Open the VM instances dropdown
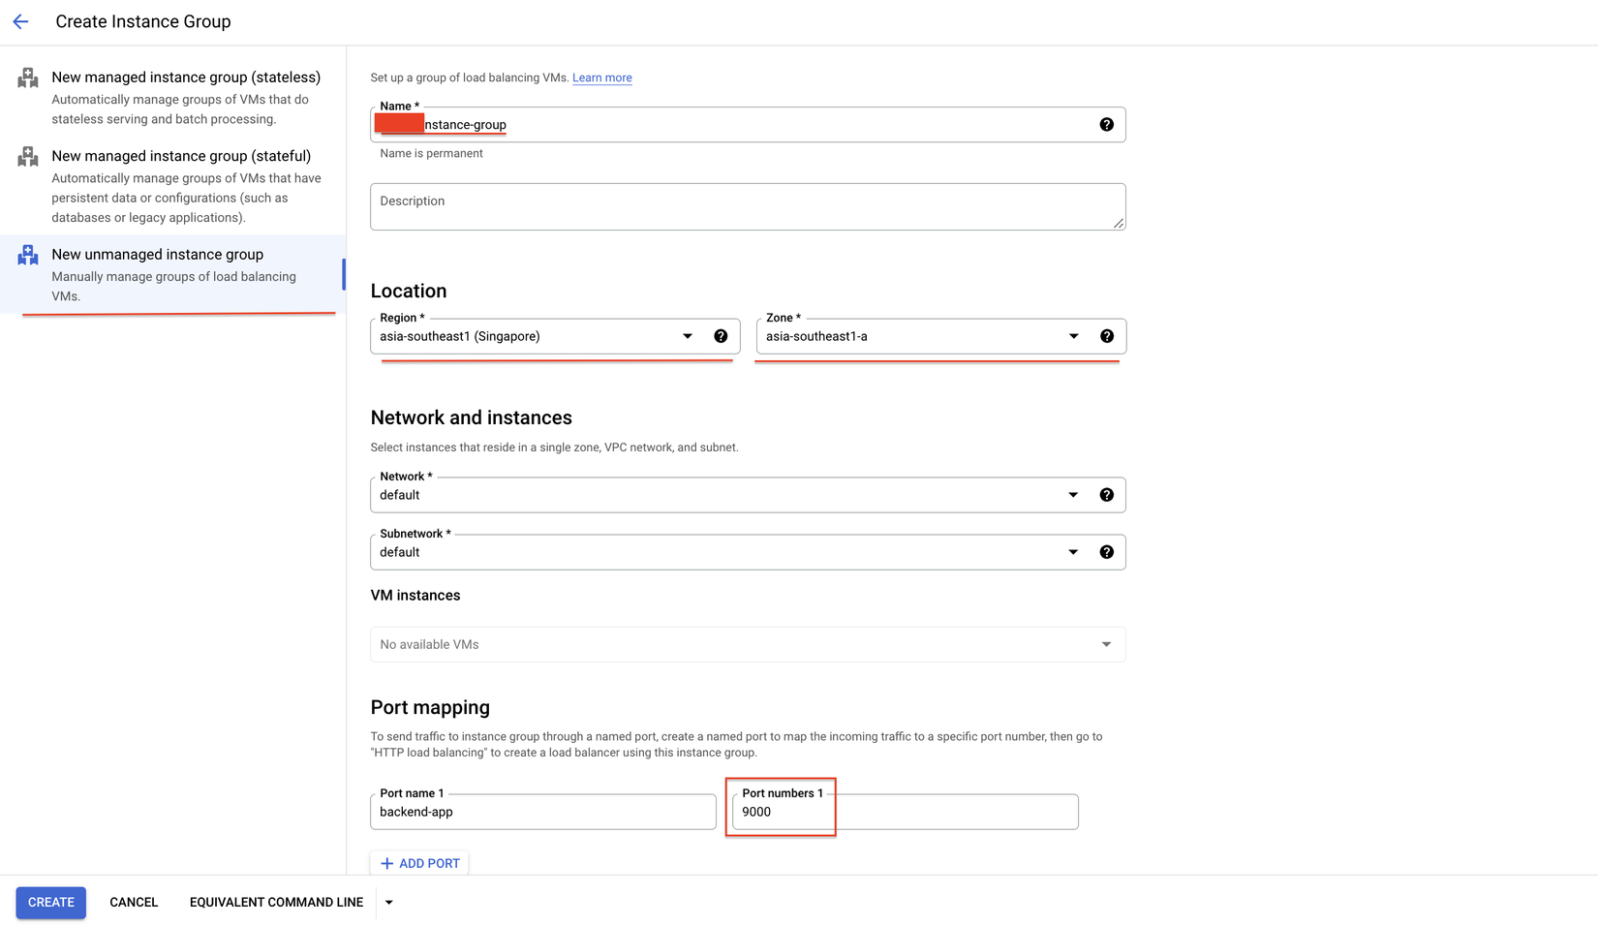 click(x=1105, y=645)
